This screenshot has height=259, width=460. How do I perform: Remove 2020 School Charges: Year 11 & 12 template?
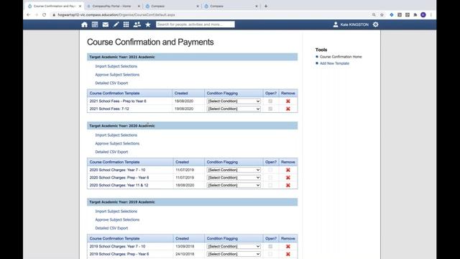point(288,186)
